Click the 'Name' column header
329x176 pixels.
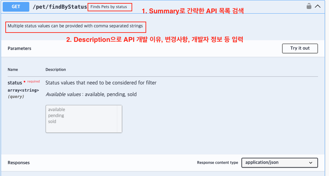[13, 70]
